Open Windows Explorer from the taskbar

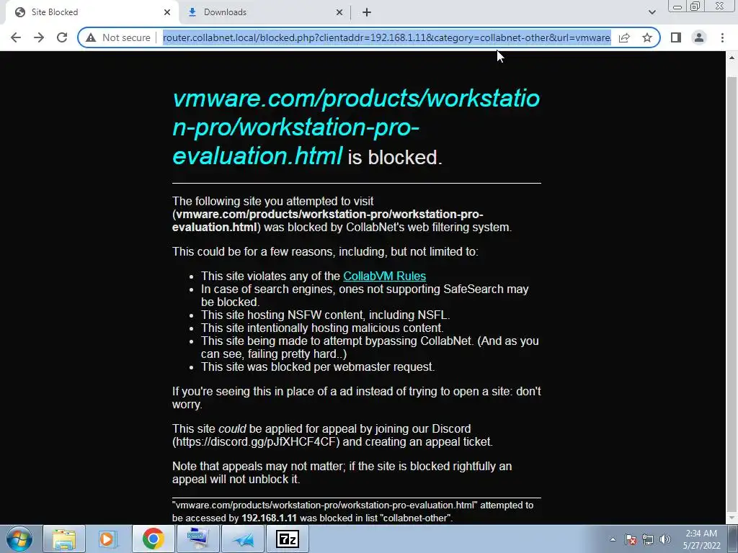click(x=64, y=539)
